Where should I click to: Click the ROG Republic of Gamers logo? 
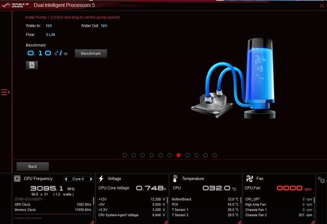(x=15, y=5)
